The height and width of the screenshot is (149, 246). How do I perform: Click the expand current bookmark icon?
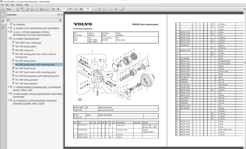point(61,20)
